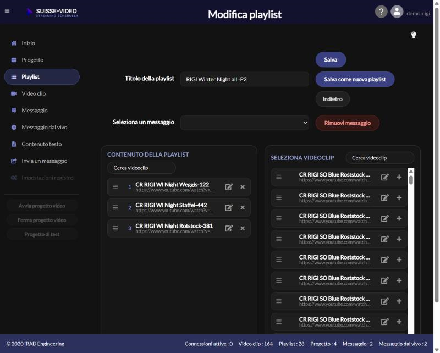The height and width of the screenshot is (353, 440).
Task: Open the Progetto section in sidebar
Action: (x=32, y=60)
